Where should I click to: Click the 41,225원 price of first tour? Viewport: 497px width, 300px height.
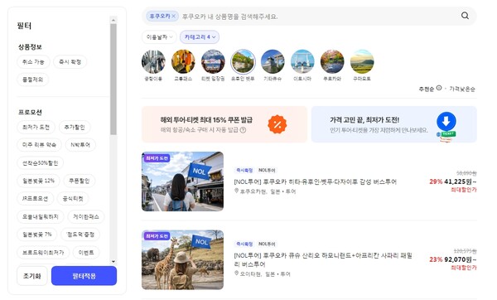(x=458, y=181)
